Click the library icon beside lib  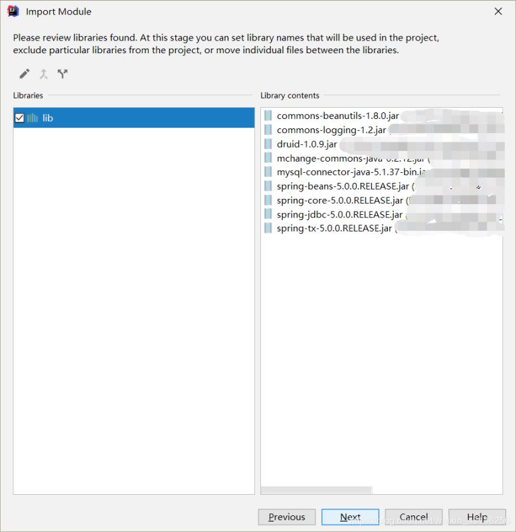[x=33, y=118]
